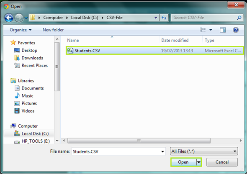The height and width of the screenshot is (174, 247).
Task: Click in the Search CSV-File field
Action: 204,18
